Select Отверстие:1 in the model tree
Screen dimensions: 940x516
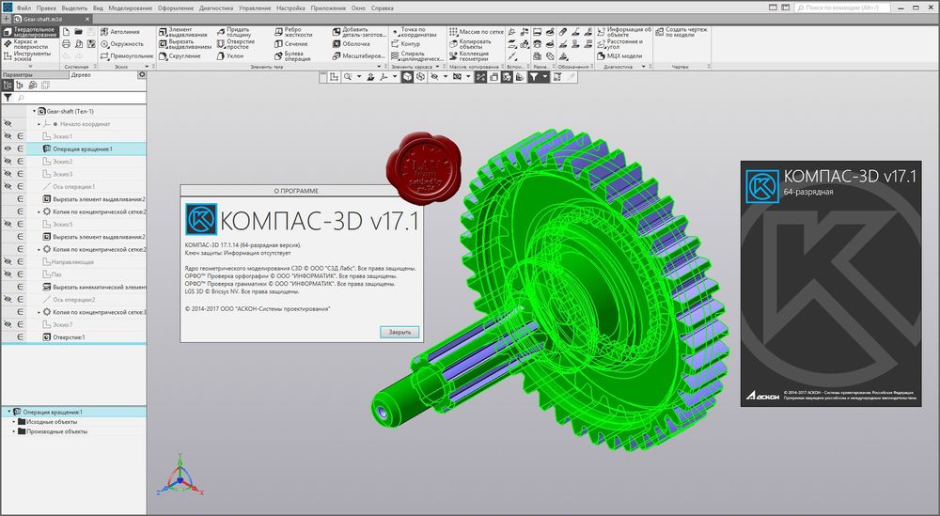(69, 337)
